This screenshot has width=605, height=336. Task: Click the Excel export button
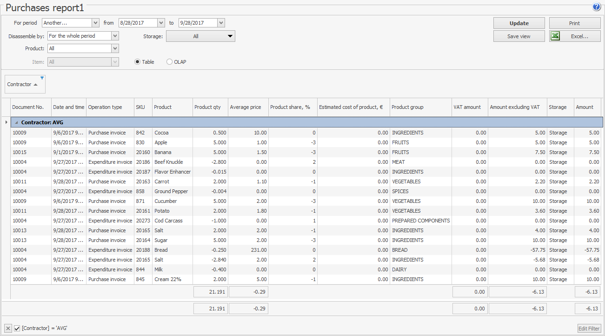[574, 36]
